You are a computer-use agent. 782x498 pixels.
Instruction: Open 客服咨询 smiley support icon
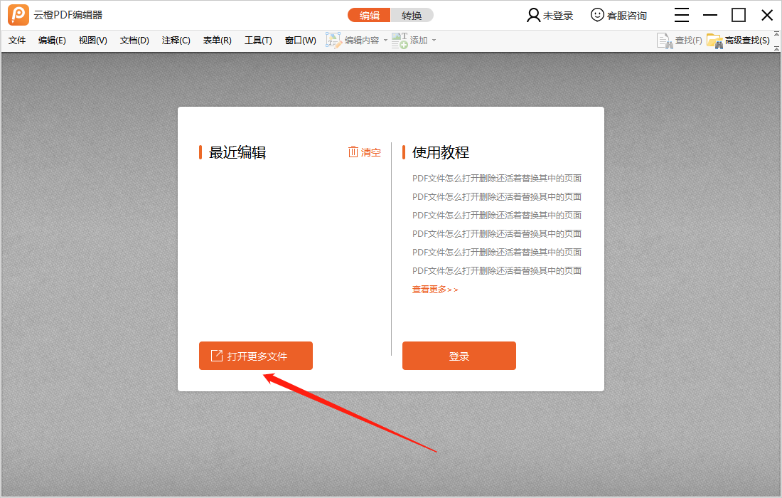click(597, 15)
